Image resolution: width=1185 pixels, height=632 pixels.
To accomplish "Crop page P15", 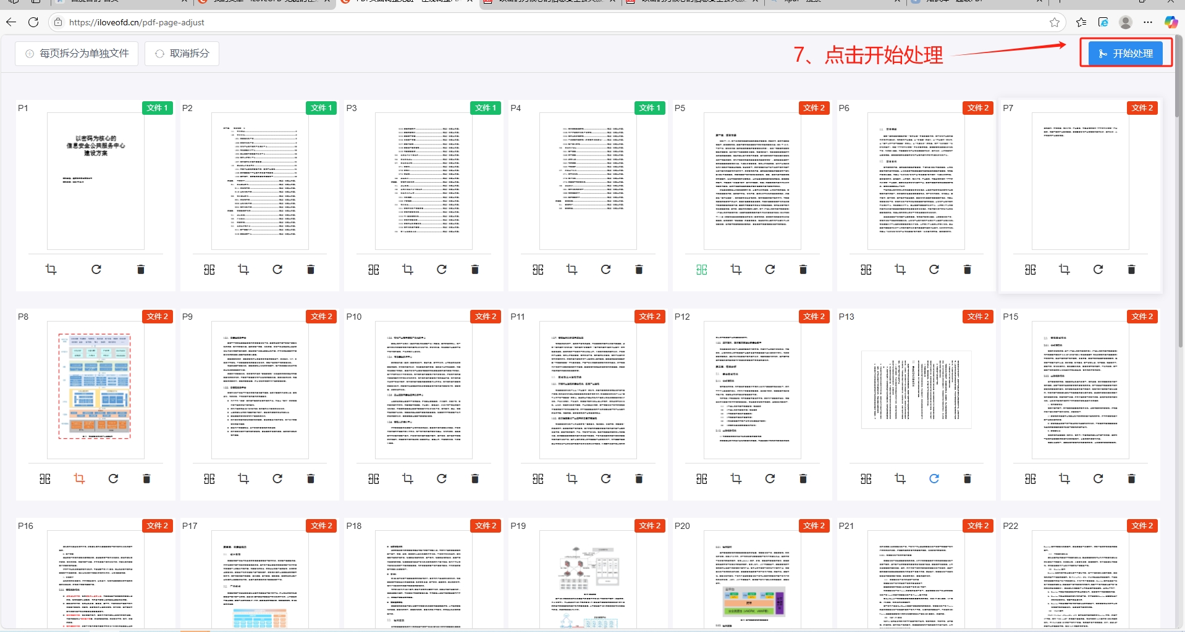I will [1065, 478].
